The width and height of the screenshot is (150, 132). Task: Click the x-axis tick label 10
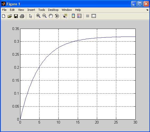pos(58,122)
